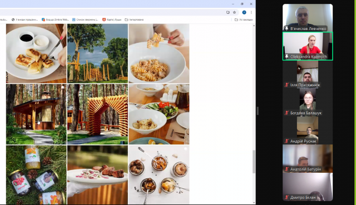The image size is (356, 205).
Task: Open the wooden arch sculpture photo
Action: tap(98, 114)
